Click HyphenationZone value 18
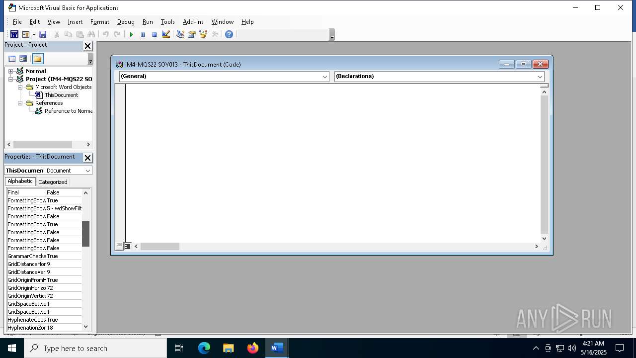 (64, 328)
